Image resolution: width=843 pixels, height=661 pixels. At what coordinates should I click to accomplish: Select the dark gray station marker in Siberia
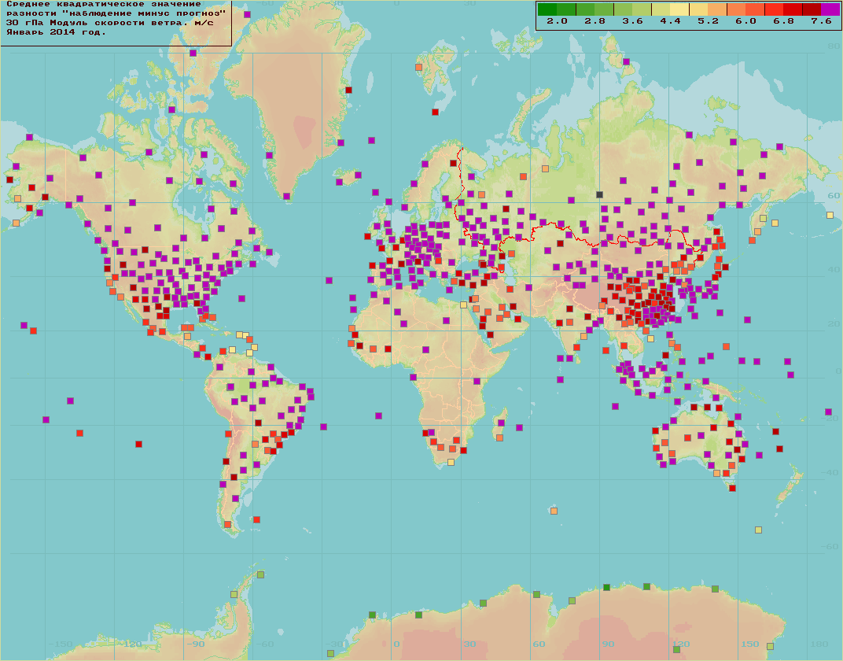pyautogui.click(x=599, y=194)
